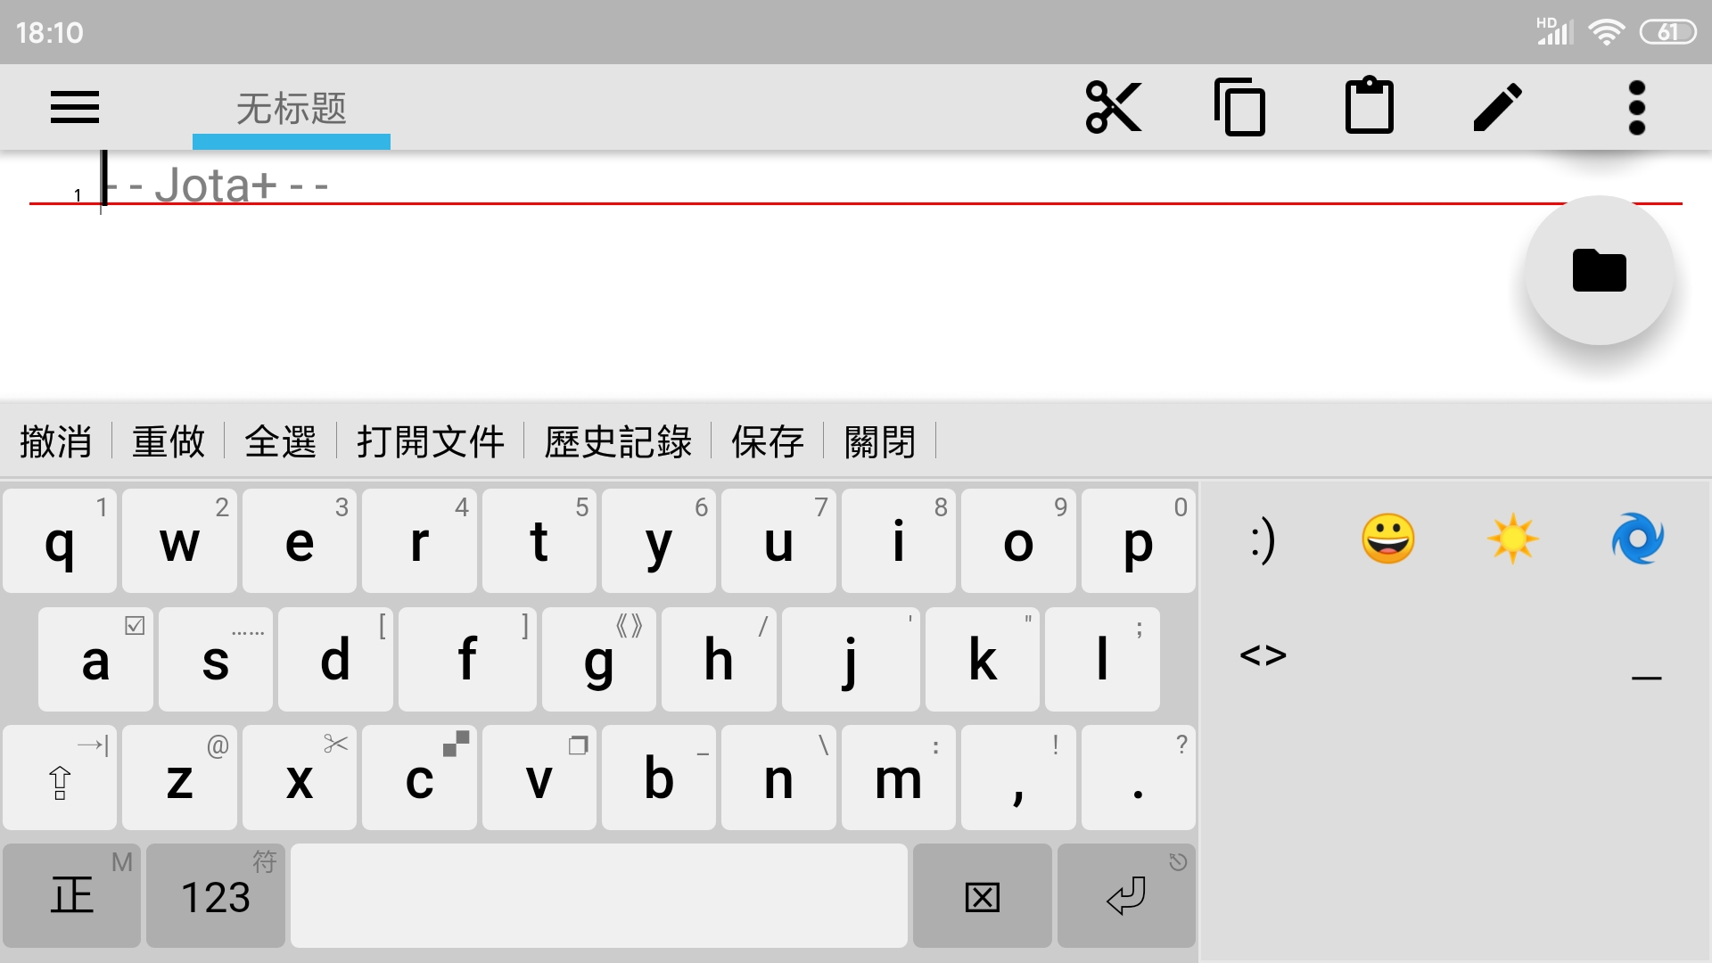Tap the battery level indicator

click(1667, 33)
